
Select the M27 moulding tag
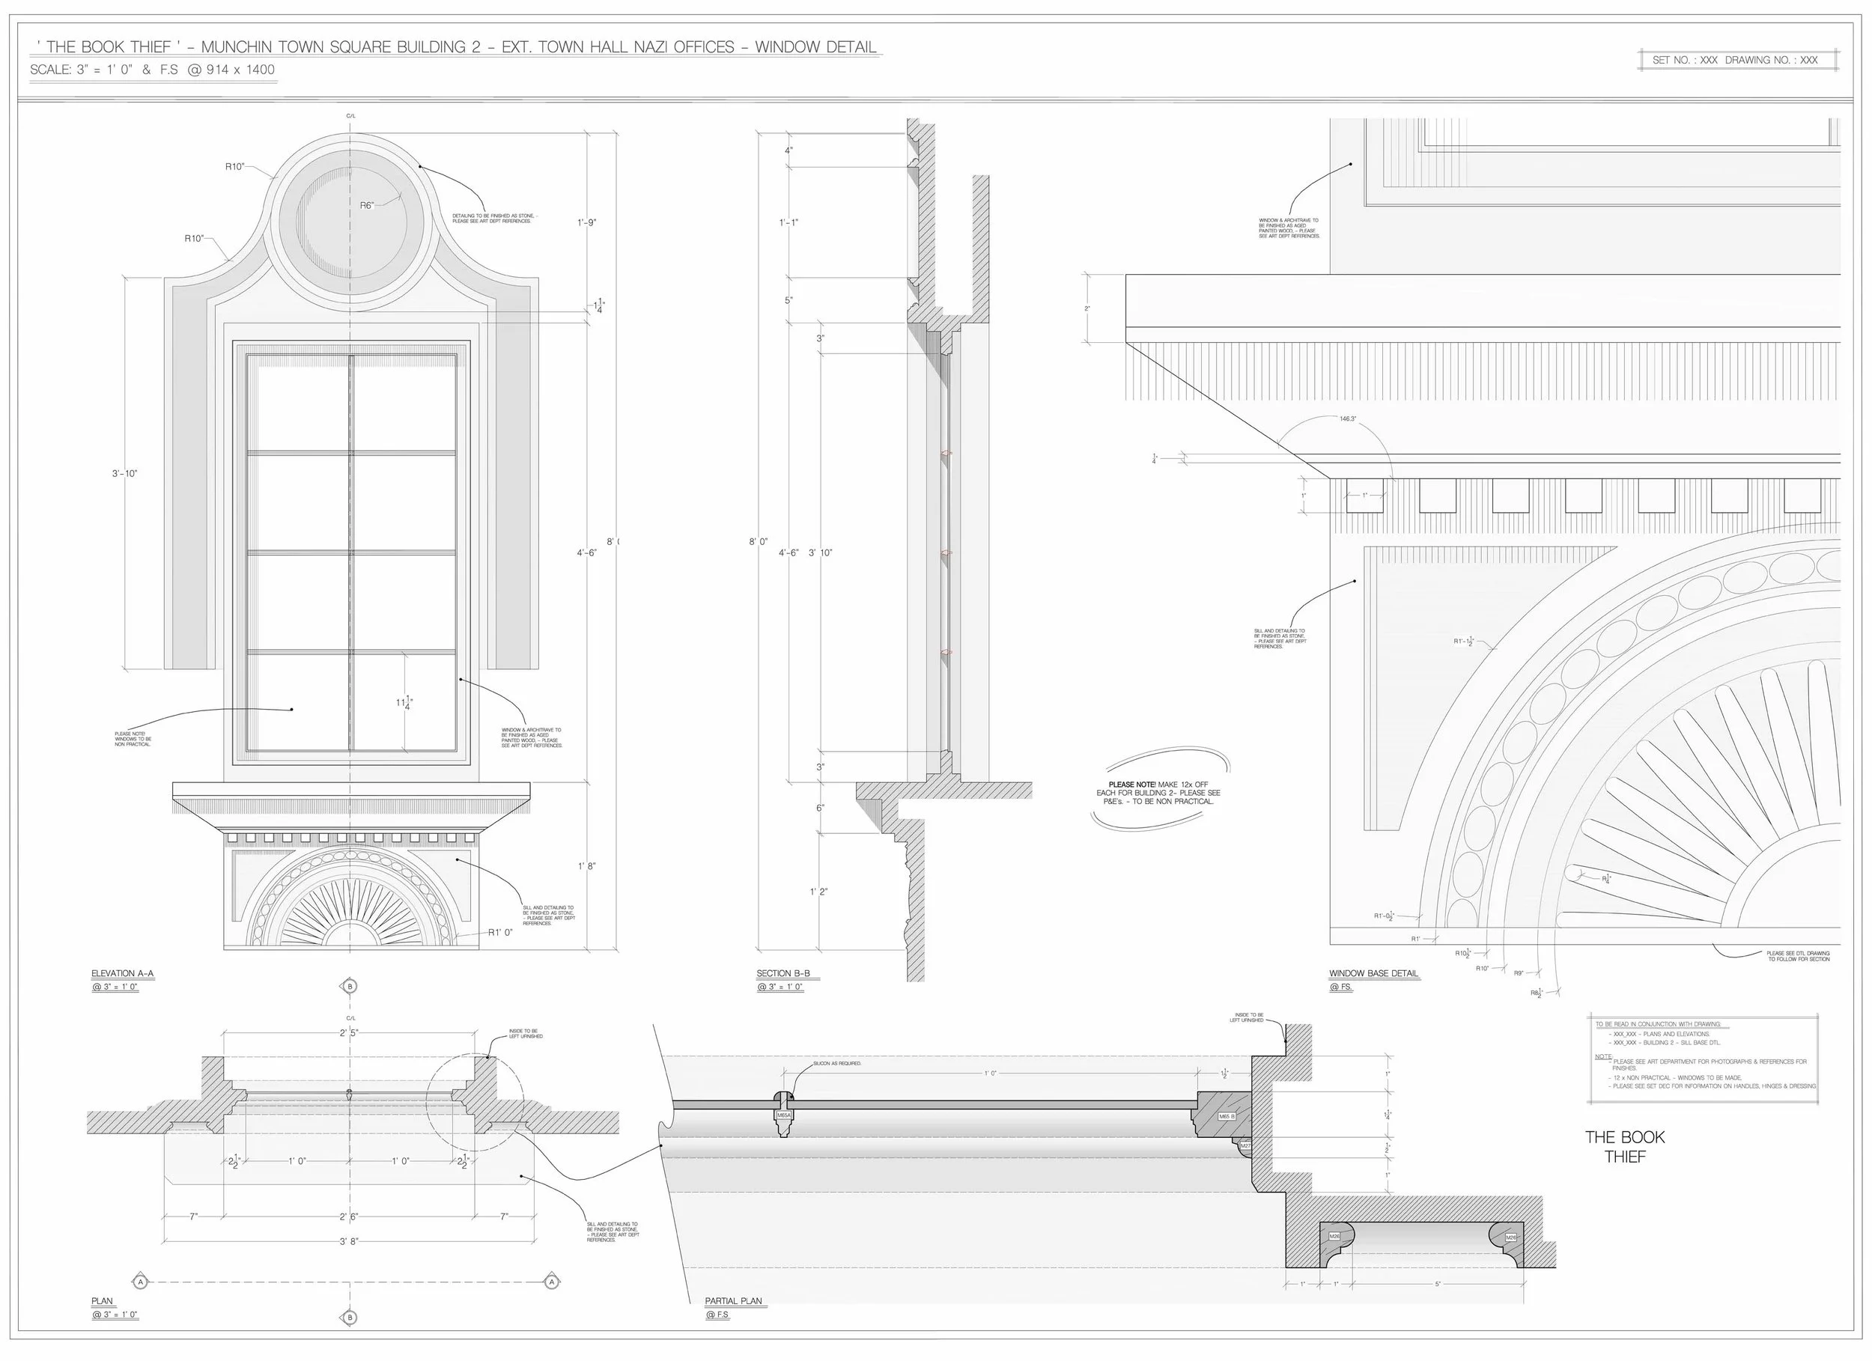point(1246,1145)
